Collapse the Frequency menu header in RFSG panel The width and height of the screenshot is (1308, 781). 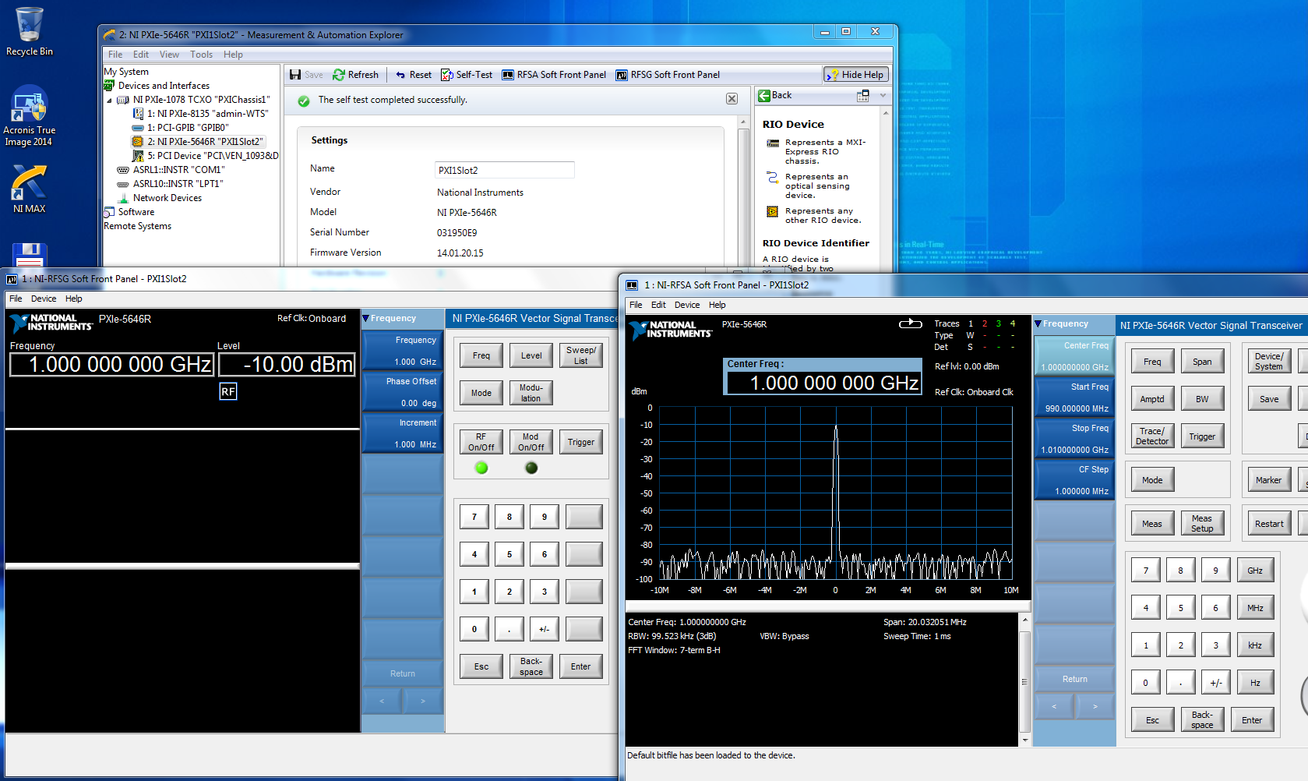click(x=366, y=318)
